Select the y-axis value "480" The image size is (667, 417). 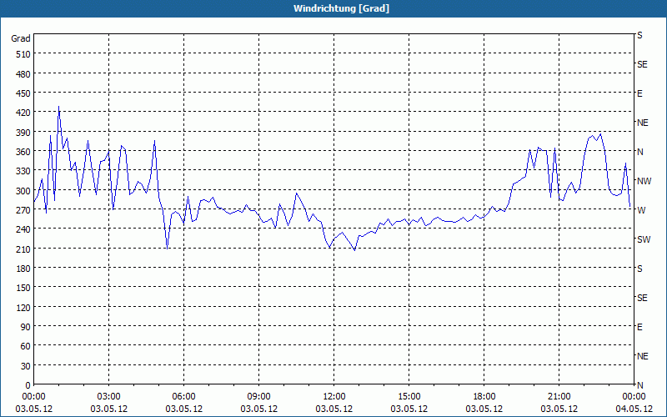[x=23, y=74]
